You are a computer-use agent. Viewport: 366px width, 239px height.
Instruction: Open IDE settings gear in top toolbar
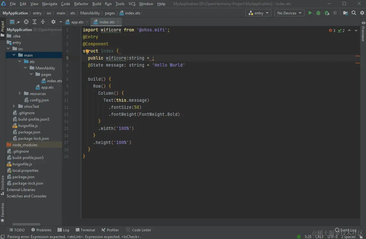point(362,13)
